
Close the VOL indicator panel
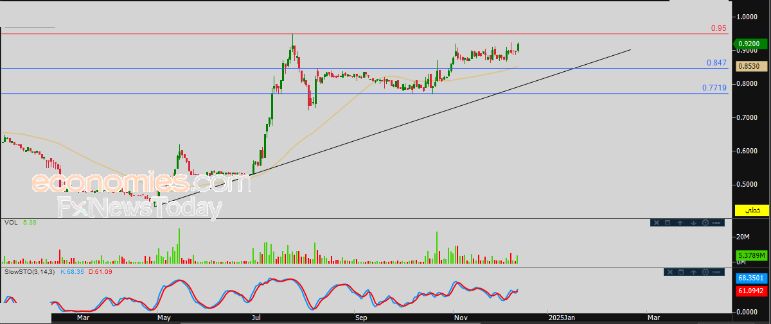pos(657,223)
